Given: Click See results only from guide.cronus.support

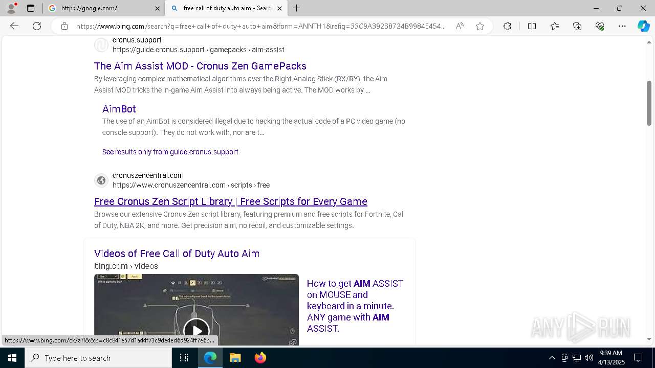Looking at the screenshot, I should coord(170,152).
